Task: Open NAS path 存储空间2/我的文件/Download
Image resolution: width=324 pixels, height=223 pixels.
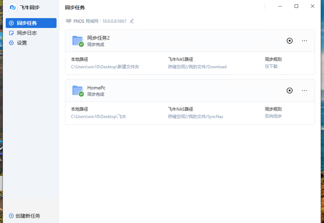Action: (197, 67)
